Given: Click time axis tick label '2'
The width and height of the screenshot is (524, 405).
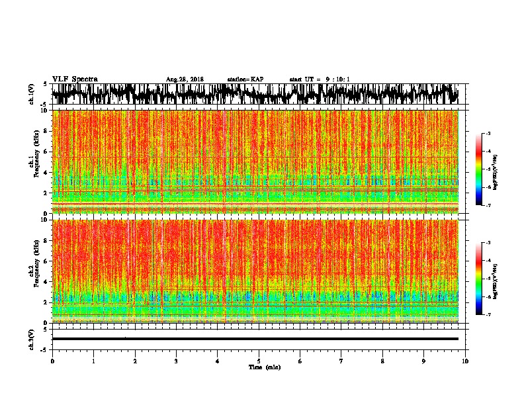Looking at the screenshot, I should pos(135,361).
